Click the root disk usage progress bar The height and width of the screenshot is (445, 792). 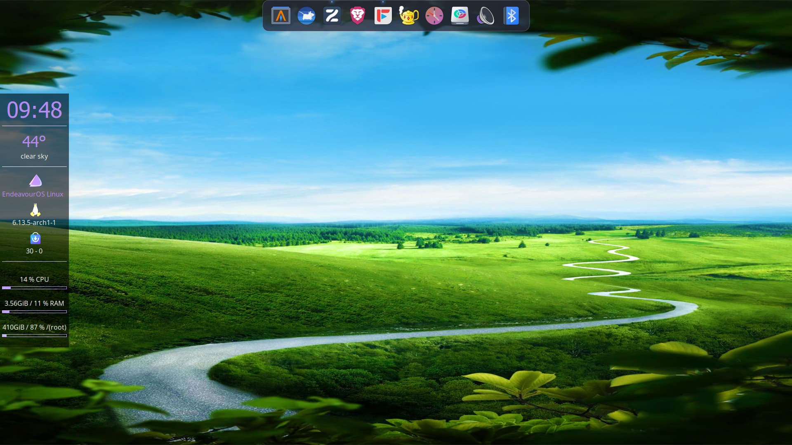(34, 335)
